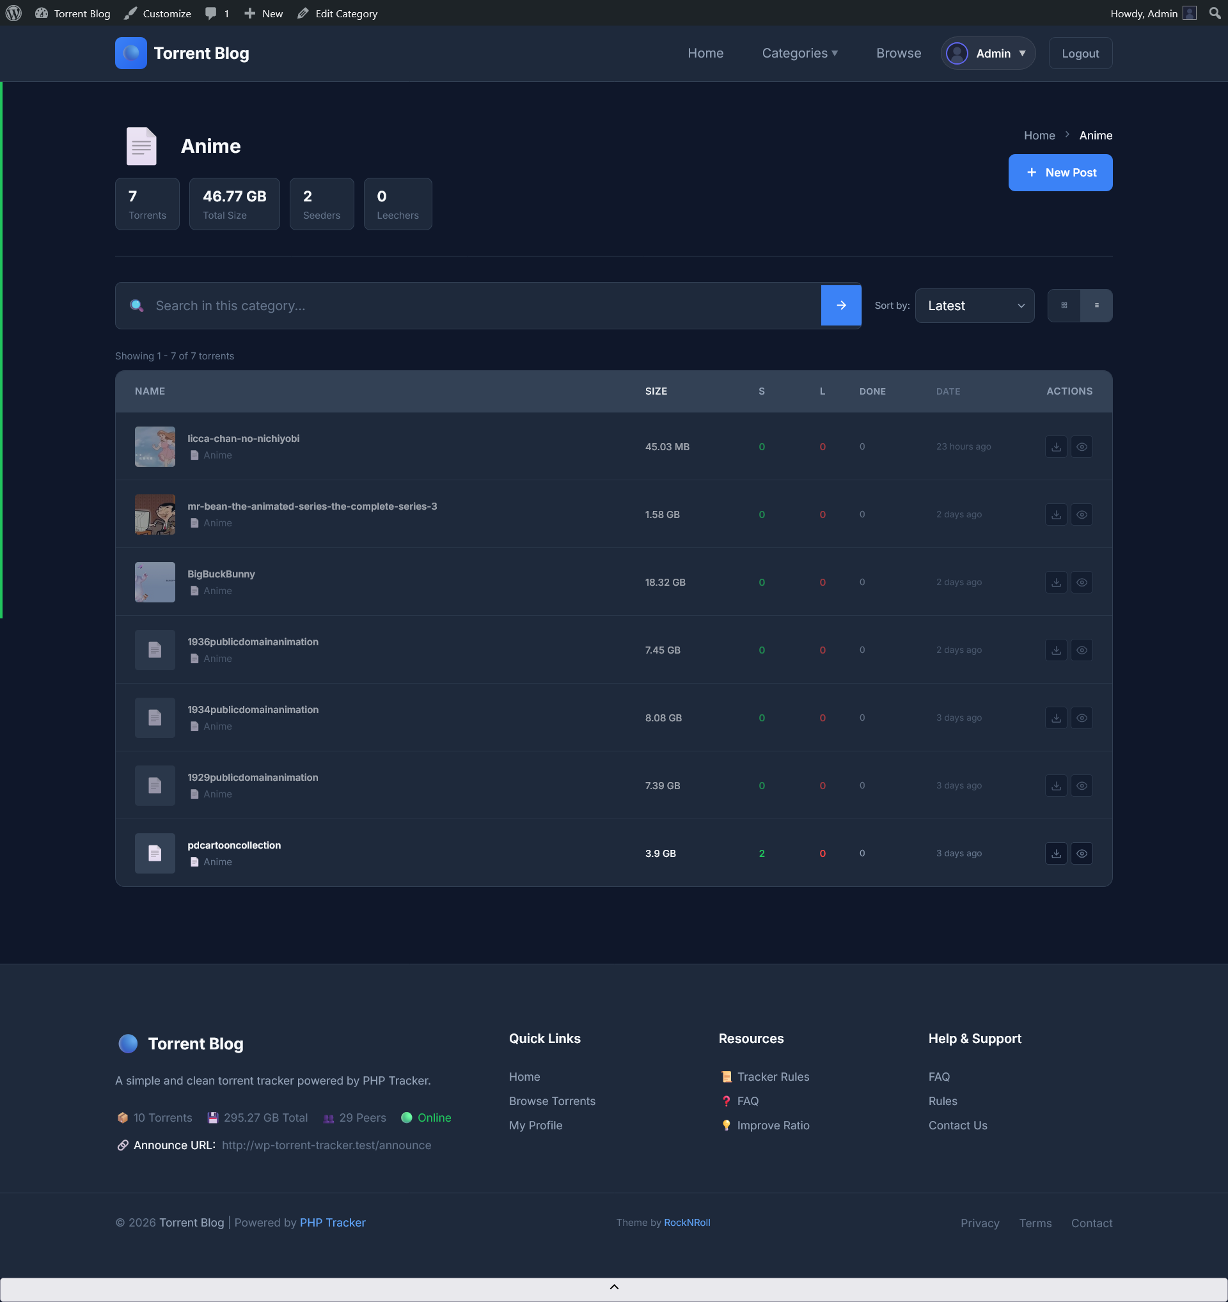Expand the Categories menu
The image size is (1228, 1302).
(799, 53)
